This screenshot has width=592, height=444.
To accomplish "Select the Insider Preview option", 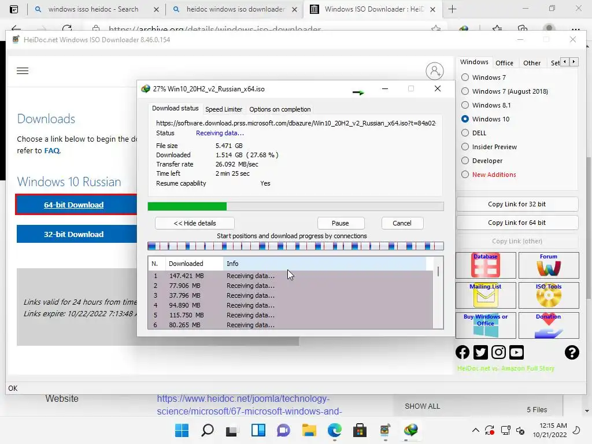I will pyautogui.click(x=465, y=146).
